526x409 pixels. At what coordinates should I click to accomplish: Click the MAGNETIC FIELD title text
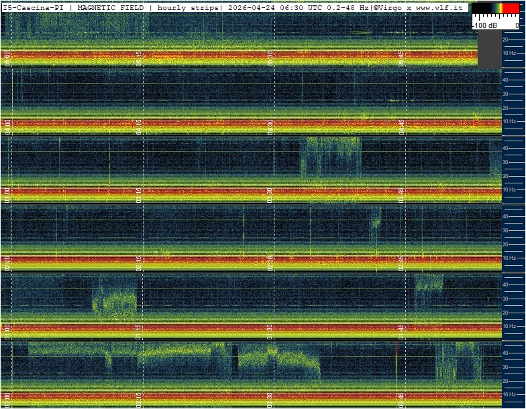tap(110, 8)
